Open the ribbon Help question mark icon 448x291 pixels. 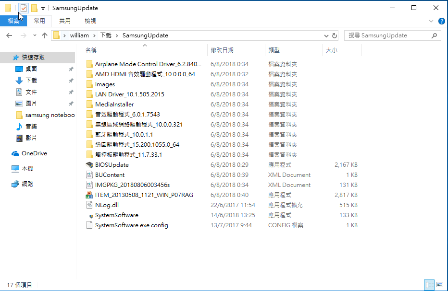[441, 21]
